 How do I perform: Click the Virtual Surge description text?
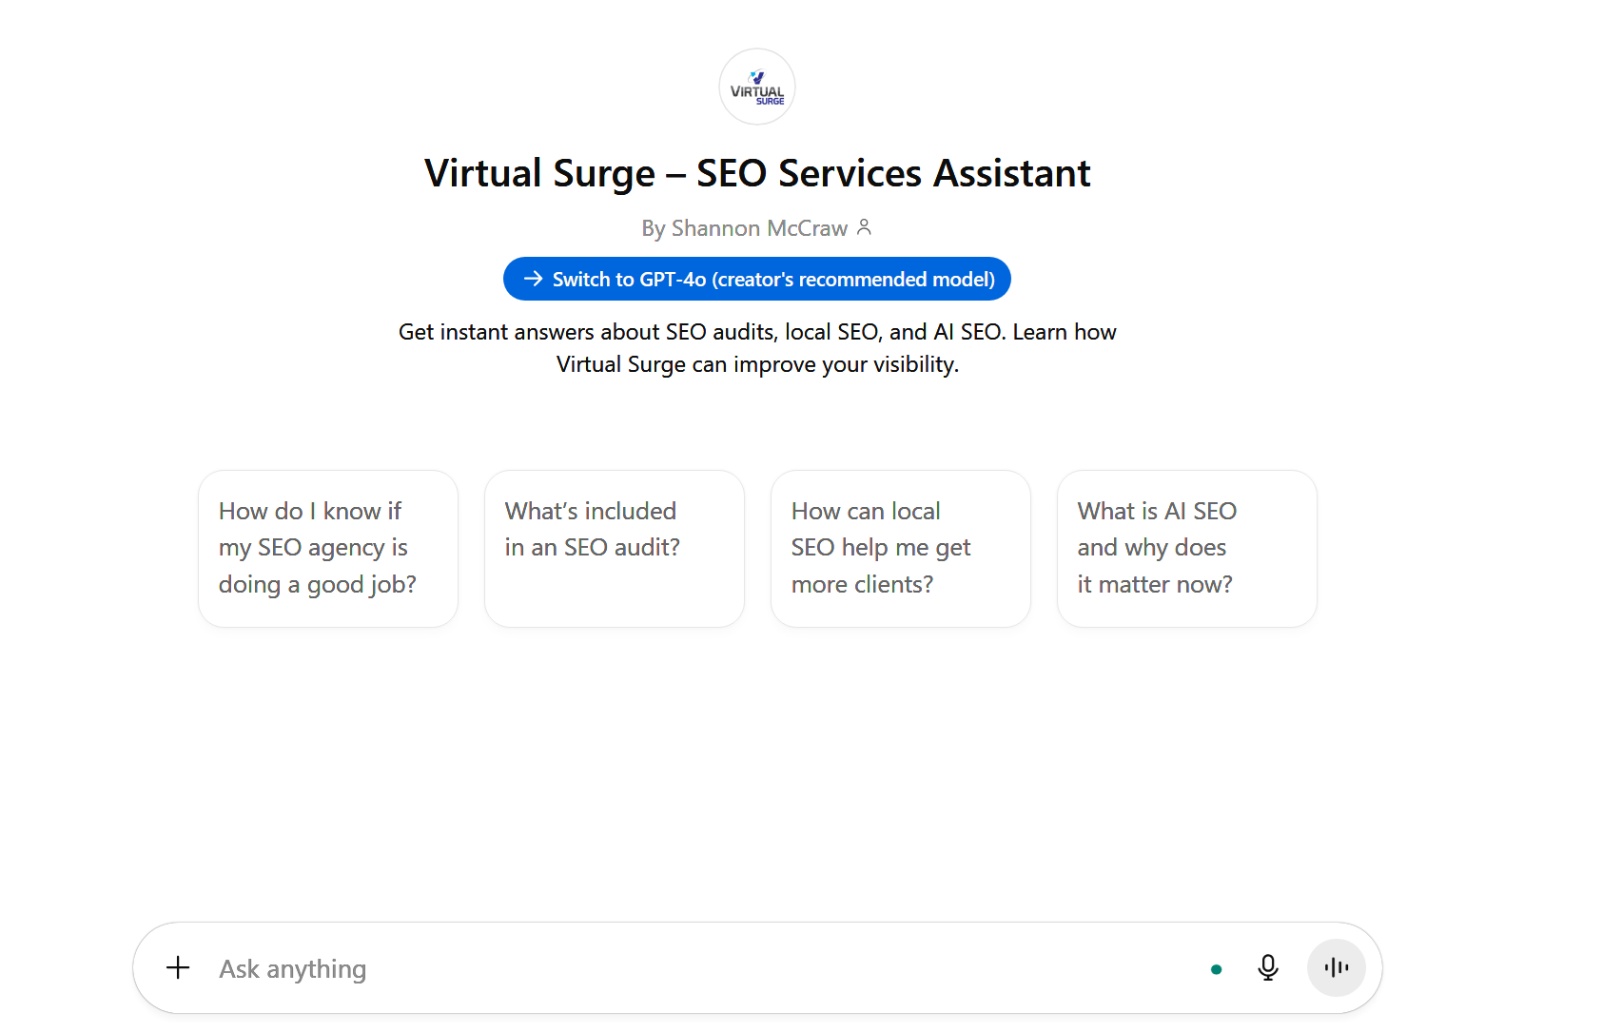pyautogui.click(x=756, y=347)
